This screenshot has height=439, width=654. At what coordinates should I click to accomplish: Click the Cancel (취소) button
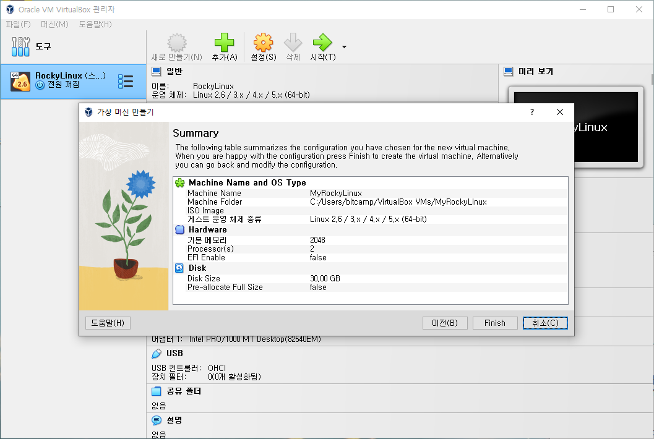point(545,323)
